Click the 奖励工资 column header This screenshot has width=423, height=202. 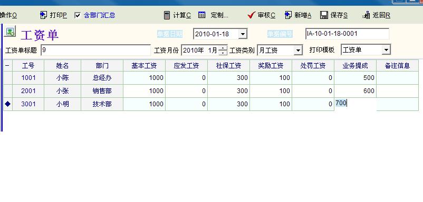coord(271,66)
